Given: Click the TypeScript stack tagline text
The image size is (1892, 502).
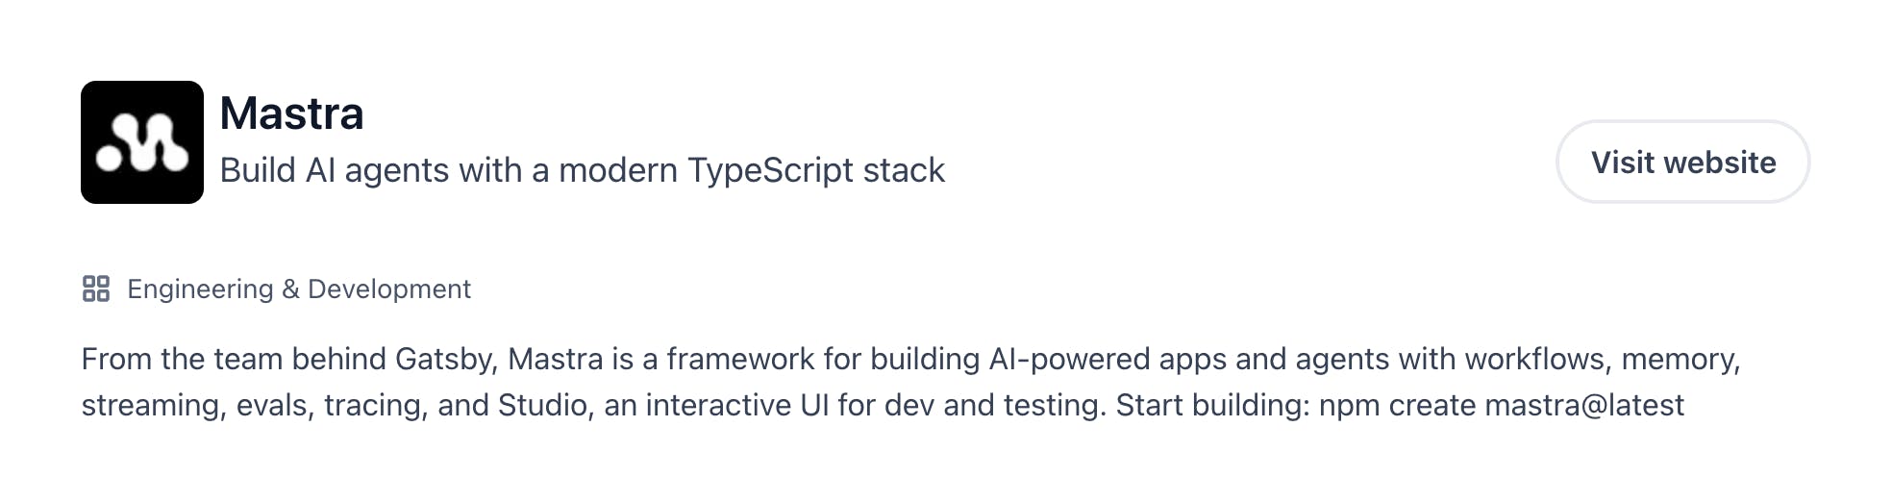Looking at the screenshot, I should (x=582, y=170).
